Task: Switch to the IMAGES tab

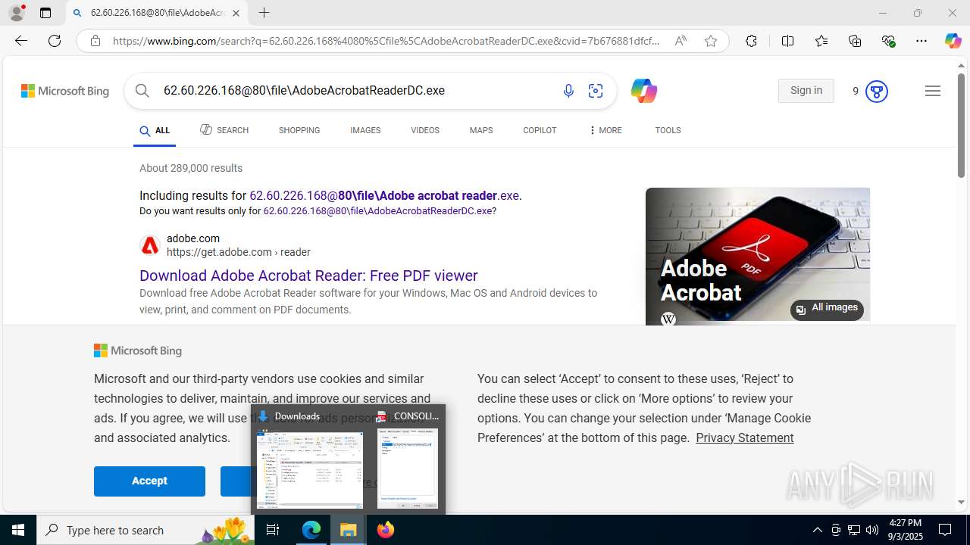Action: coord(365,130)
